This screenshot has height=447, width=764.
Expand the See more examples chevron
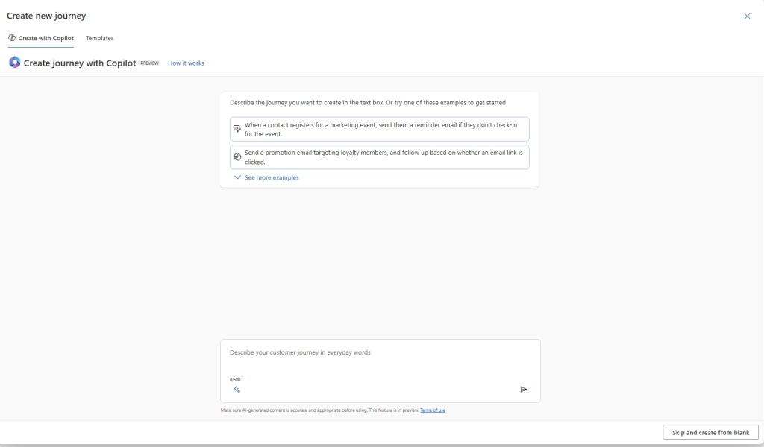237,177
